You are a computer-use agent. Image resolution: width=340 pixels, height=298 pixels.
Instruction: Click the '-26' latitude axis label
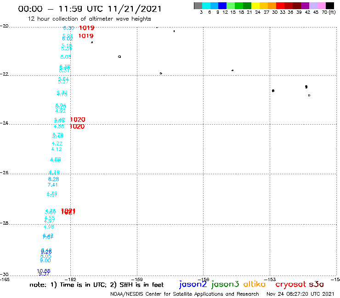click(x=4, y=172)
